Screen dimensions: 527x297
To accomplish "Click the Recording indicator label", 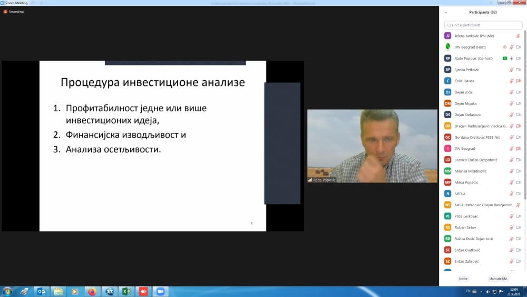I will click(x=16, y=12).
